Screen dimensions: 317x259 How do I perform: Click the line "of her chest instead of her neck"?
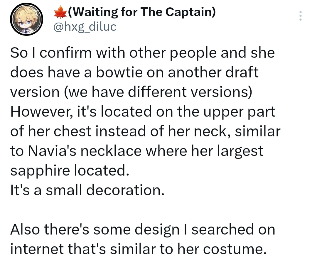[145, 131]
